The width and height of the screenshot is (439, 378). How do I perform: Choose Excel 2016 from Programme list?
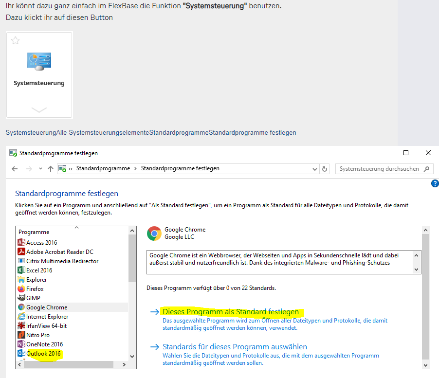point(39,270)
